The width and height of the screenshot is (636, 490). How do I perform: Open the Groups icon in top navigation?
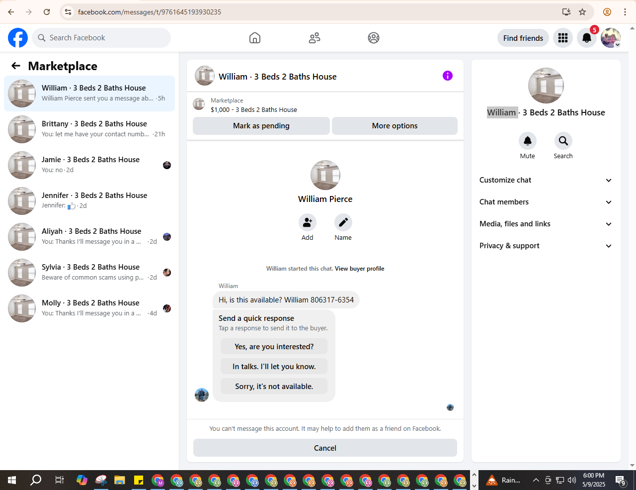[x=374, y=38]
